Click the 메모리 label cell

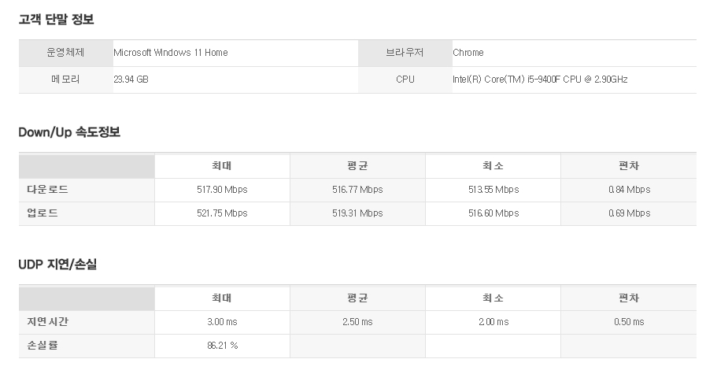pos(66,80)
